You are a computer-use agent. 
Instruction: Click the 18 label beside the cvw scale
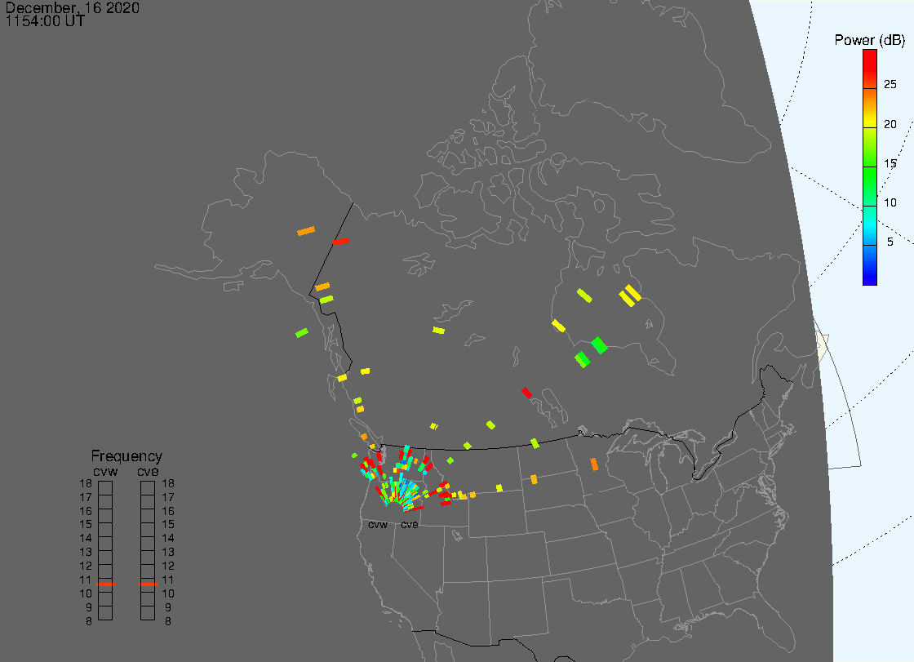[x=86, y=483]
